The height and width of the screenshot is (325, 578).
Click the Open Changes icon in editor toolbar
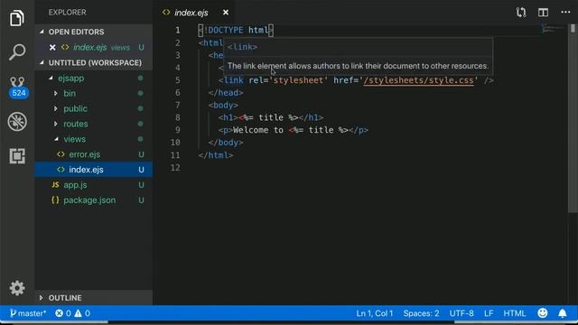pyautogui.click(x=521, y=13)
